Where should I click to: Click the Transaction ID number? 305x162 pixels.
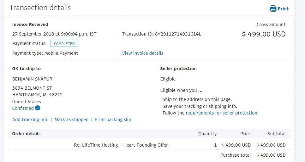178,34
